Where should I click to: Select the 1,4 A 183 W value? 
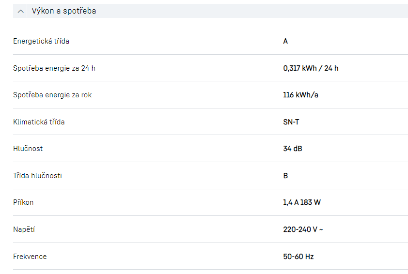click(302, 202)
